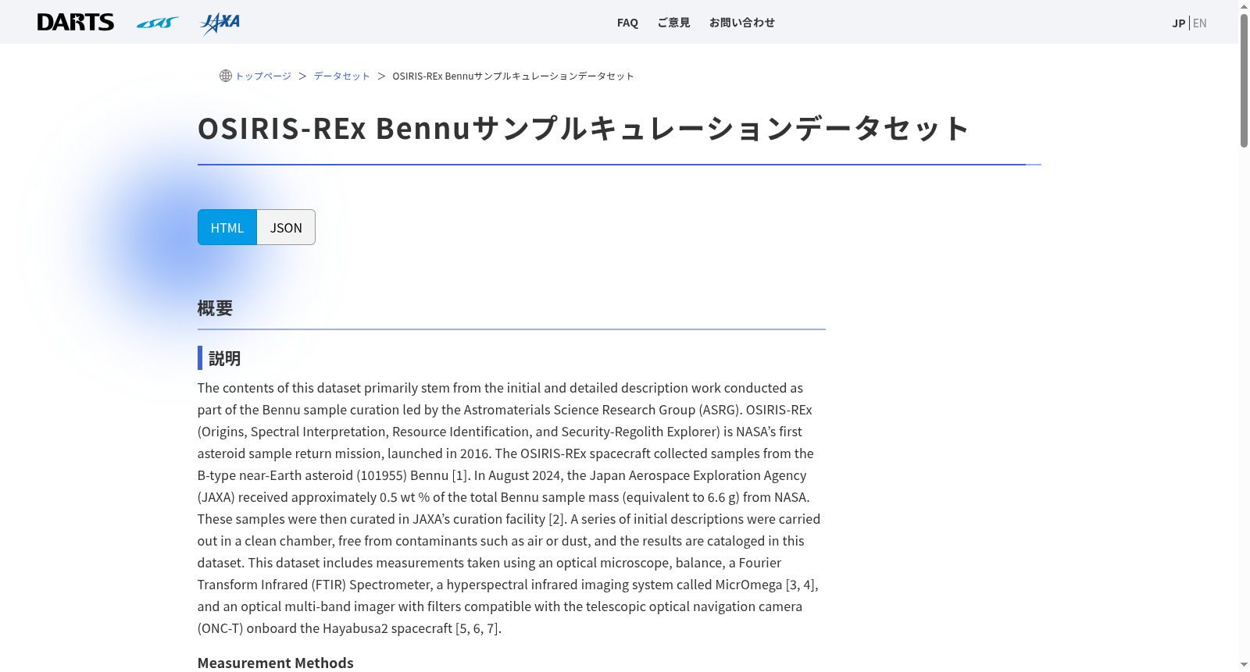Viewport: 1250px width, 672px height.
Task: Open the FAQ page
Action: click(x=627, y=23)
